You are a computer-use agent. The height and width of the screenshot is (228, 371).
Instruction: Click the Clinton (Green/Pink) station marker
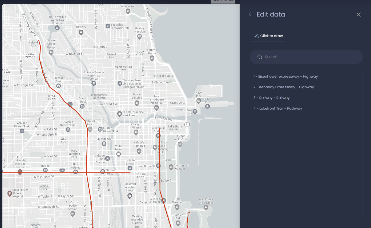coord(100,129)
